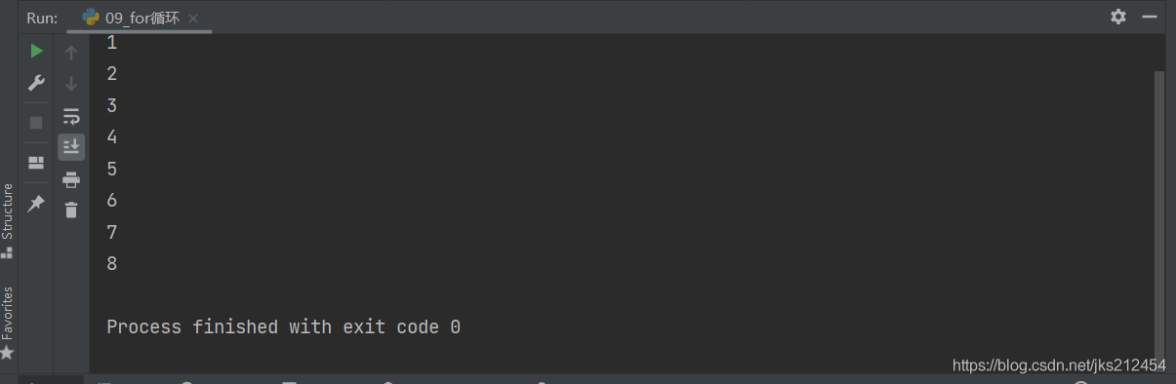Click the up the stack trace arrow
1176x384 pixels.
coord(71,53)
